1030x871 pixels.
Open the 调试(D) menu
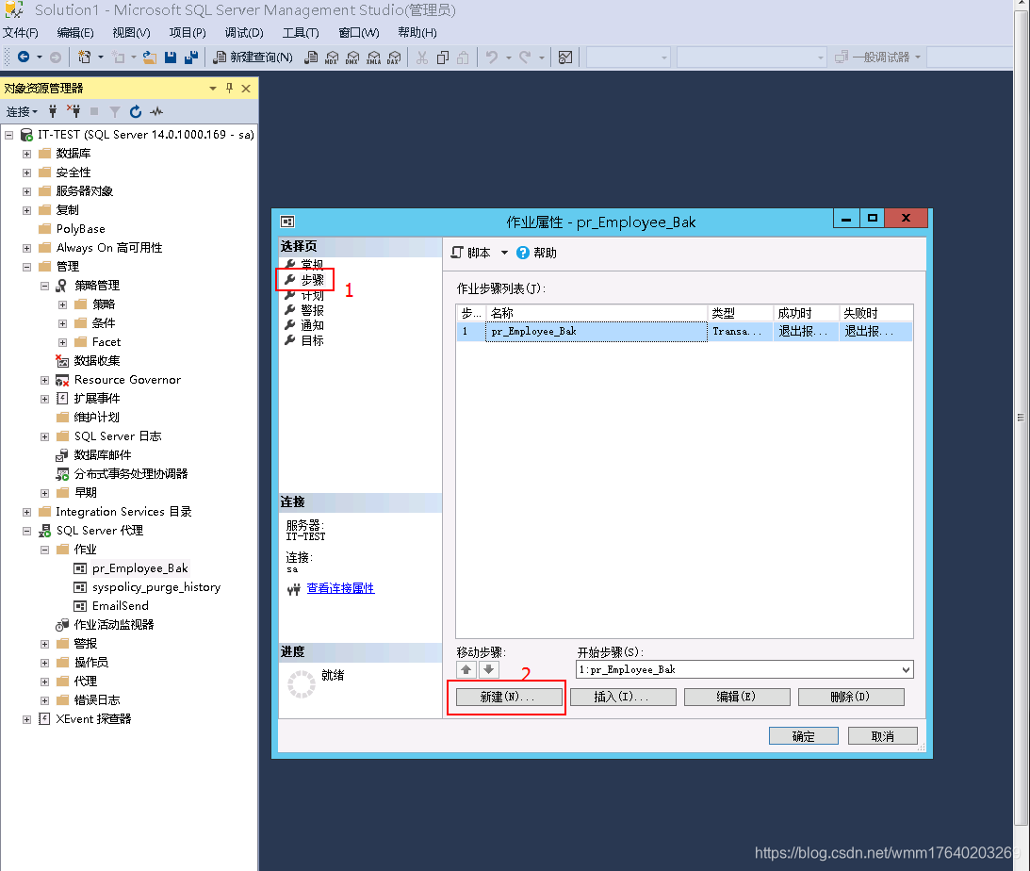tap(242, 31)
